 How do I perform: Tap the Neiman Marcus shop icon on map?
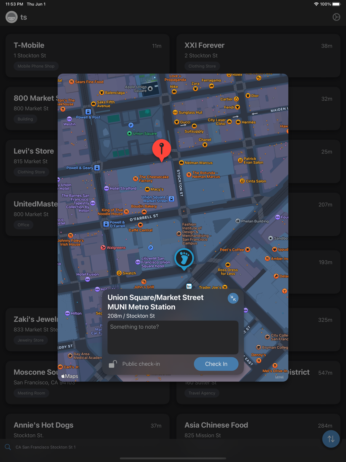click(181, 162)
